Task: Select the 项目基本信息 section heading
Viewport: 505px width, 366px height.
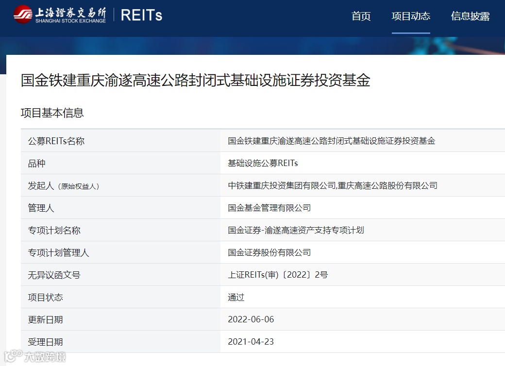Action: tap(52, 113)
